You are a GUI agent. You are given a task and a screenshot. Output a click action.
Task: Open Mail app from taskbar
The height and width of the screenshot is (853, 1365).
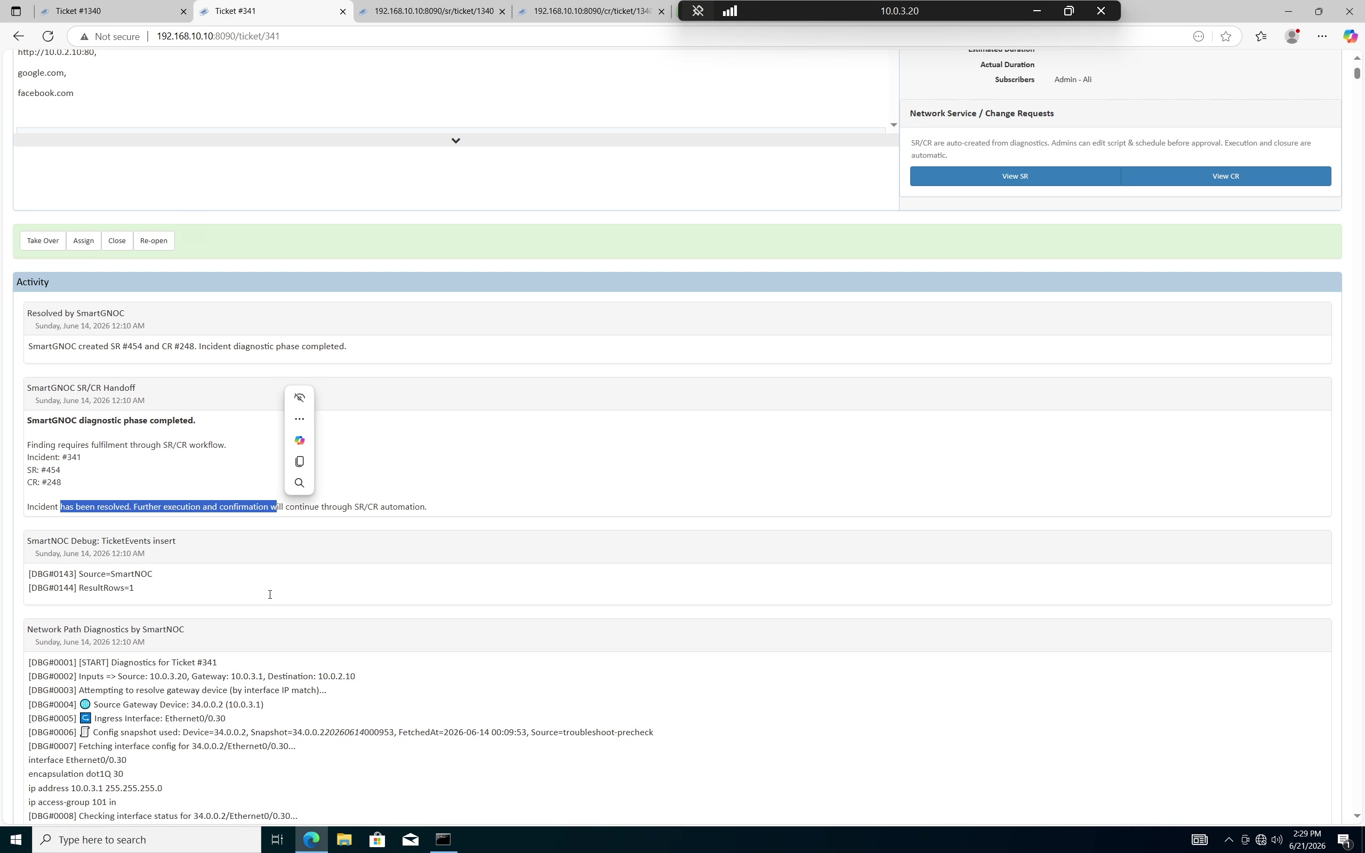(411, 840)
